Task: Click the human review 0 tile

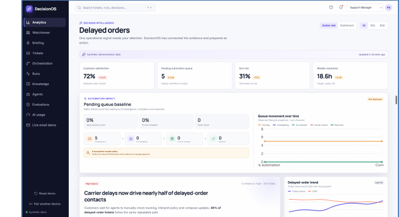Action: 222,121
